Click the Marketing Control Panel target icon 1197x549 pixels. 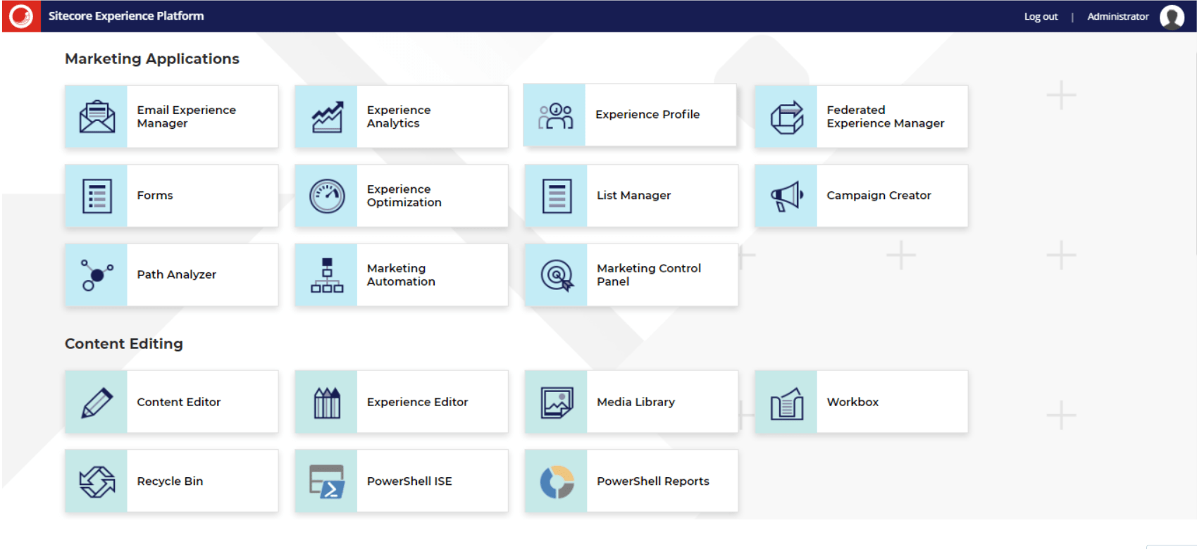557,275
